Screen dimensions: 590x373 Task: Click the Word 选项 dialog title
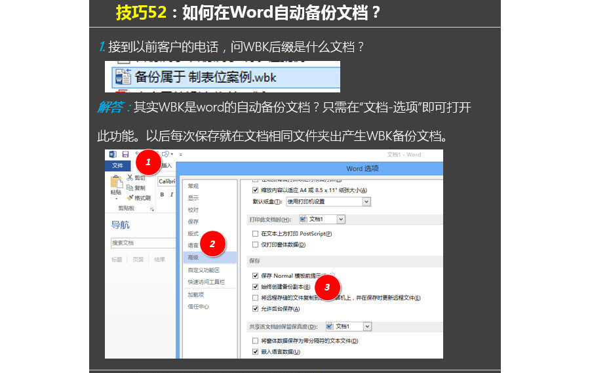click(363, 168)
